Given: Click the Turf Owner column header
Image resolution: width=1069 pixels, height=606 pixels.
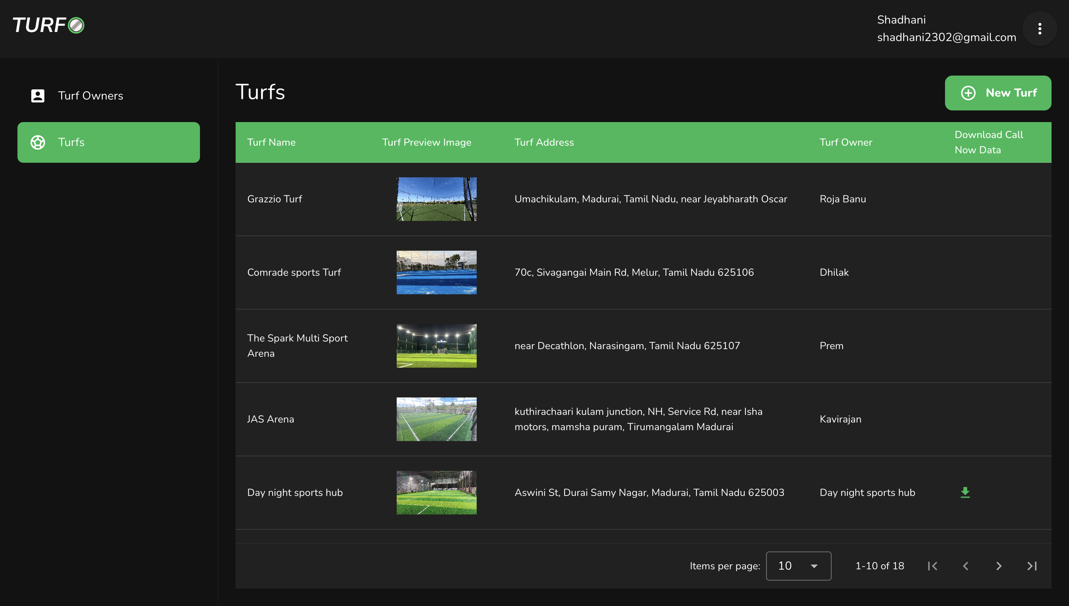Looking at the screenshot, I should pyautogui.click(x=845, y=142).
